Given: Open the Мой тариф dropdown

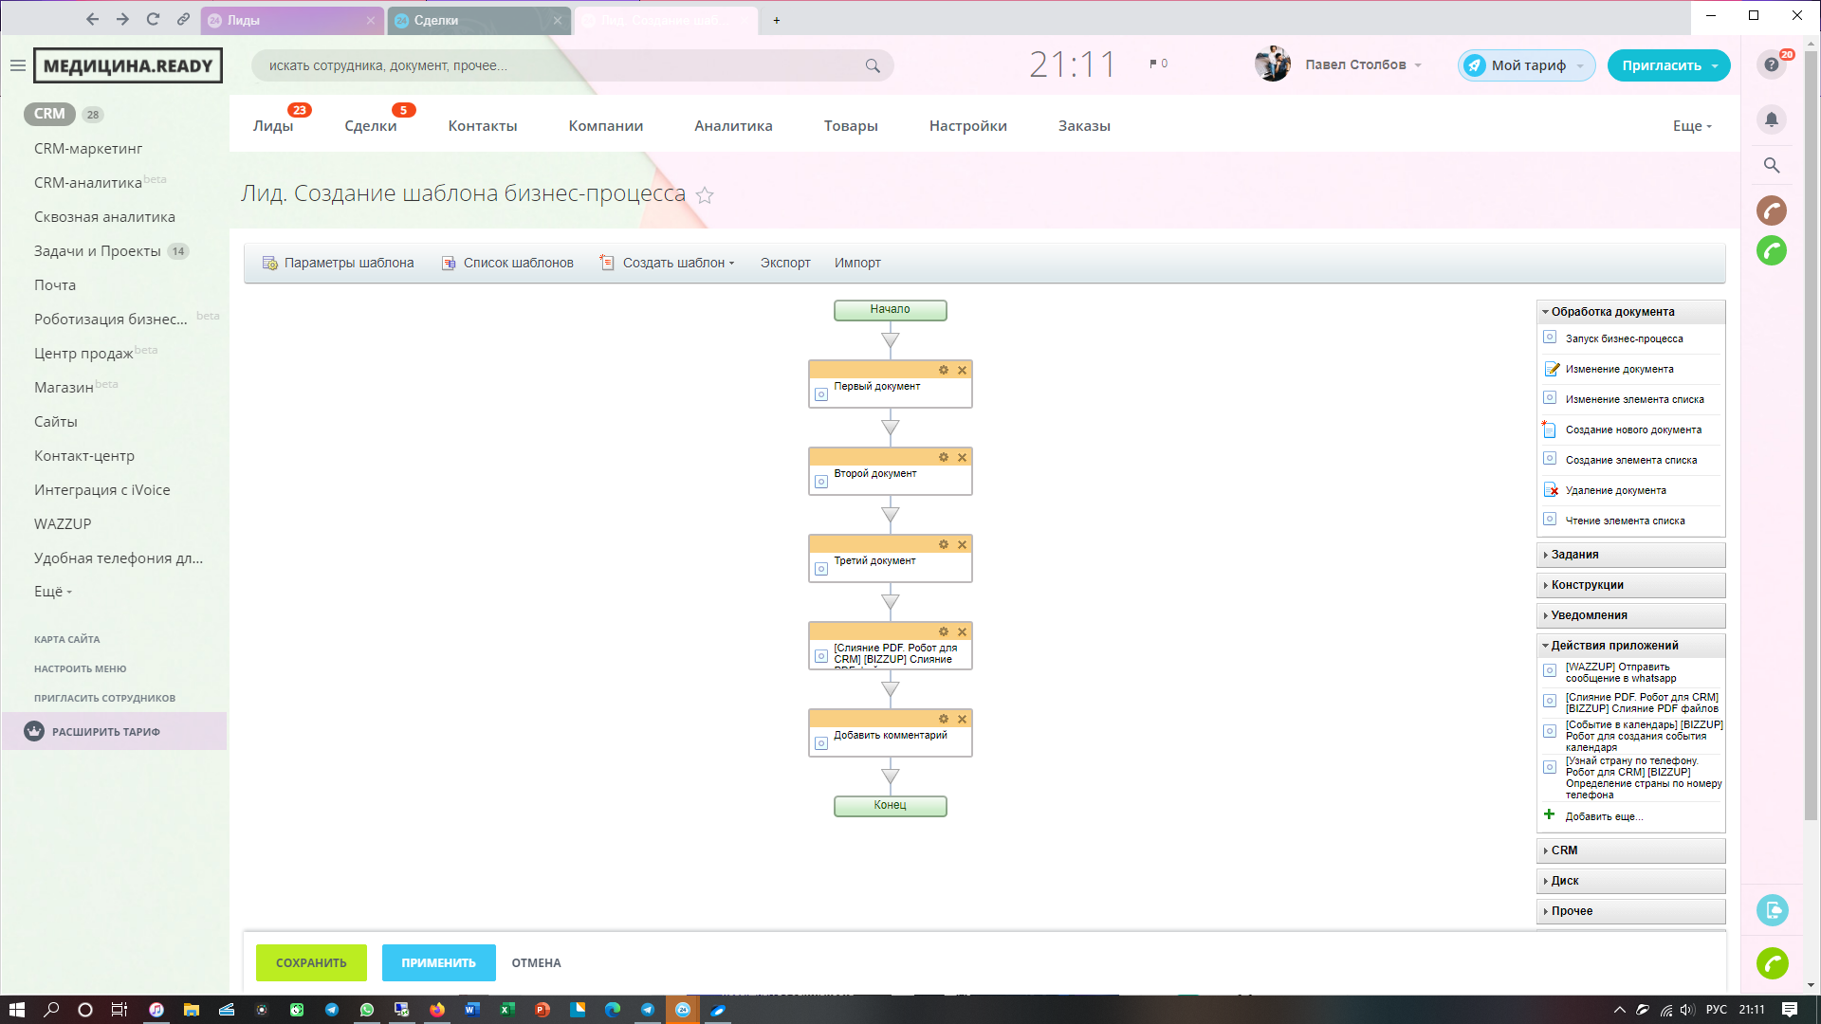Looking at the screenshot, I should pyautogui.click(x=1527, y=65).
